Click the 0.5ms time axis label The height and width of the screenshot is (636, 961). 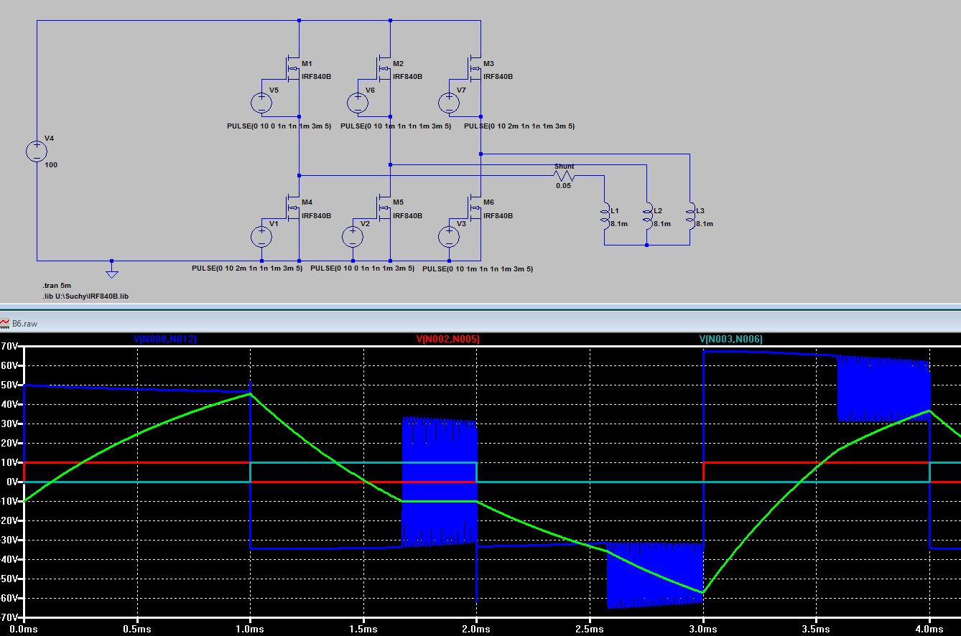136,629
